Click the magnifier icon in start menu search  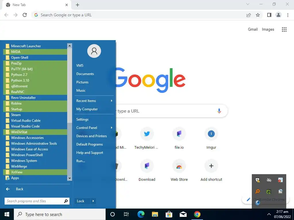66,201
